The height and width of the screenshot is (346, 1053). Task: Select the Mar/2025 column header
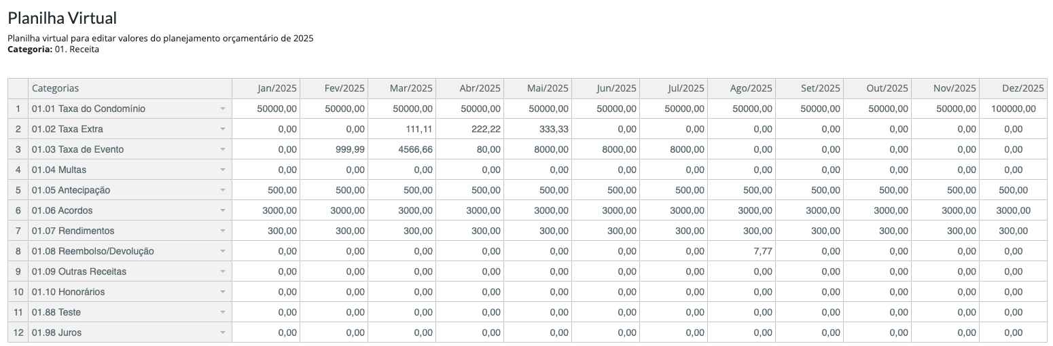point(402,88)
